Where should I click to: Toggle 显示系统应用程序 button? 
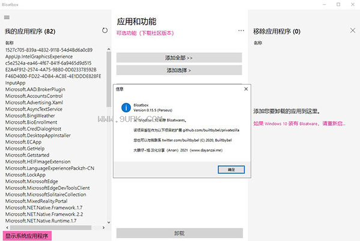click(27, 236)
